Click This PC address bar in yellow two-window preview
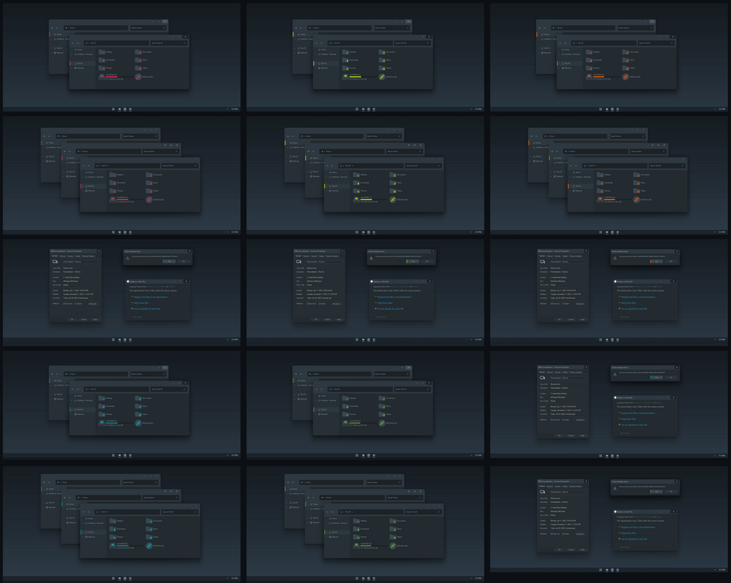 (360, 43)
